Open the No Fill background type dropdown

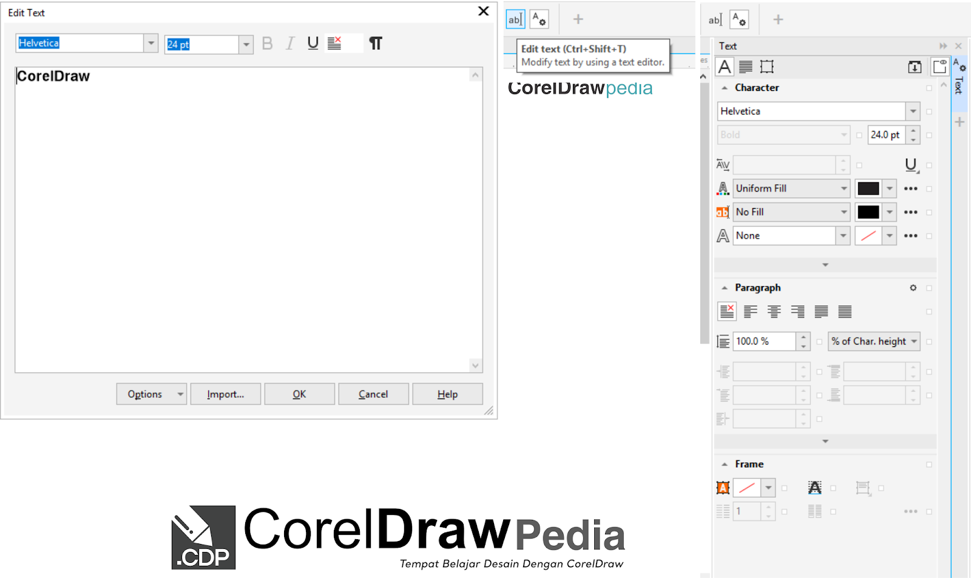(x=791, y=212)
